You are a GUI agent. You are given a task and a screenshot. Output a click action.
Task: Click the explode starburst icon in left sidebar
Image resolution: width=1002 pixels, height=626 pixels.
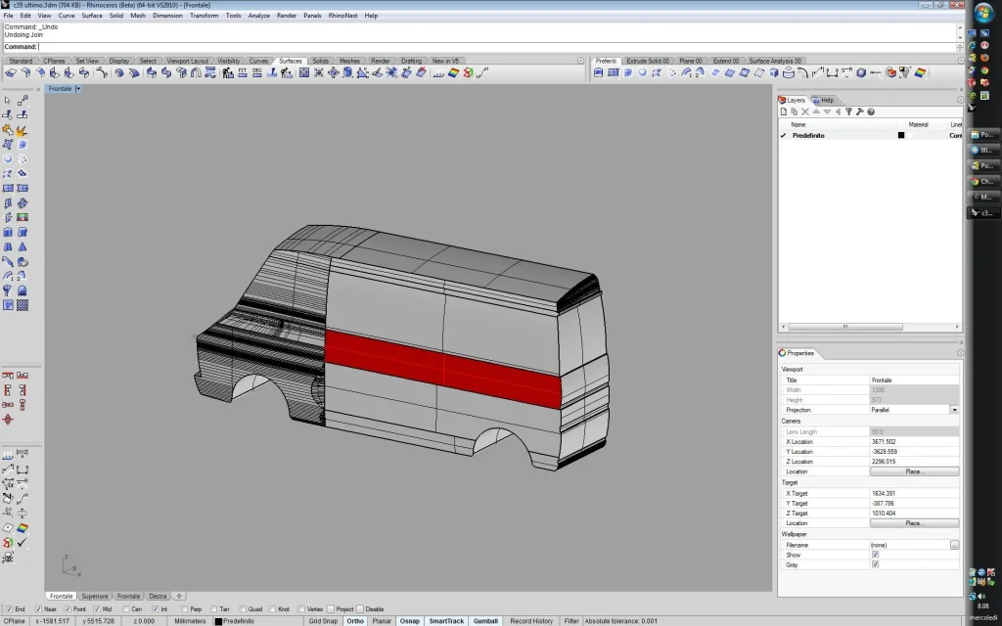pyautogui.click(x=22, y=131)
